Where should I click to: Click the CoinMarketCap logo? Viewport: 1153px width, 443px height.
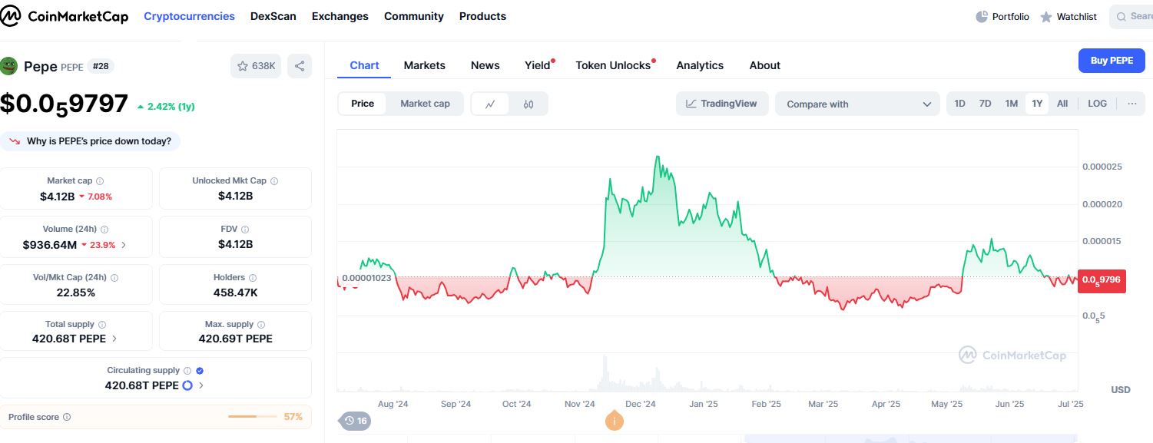[65, 16]
